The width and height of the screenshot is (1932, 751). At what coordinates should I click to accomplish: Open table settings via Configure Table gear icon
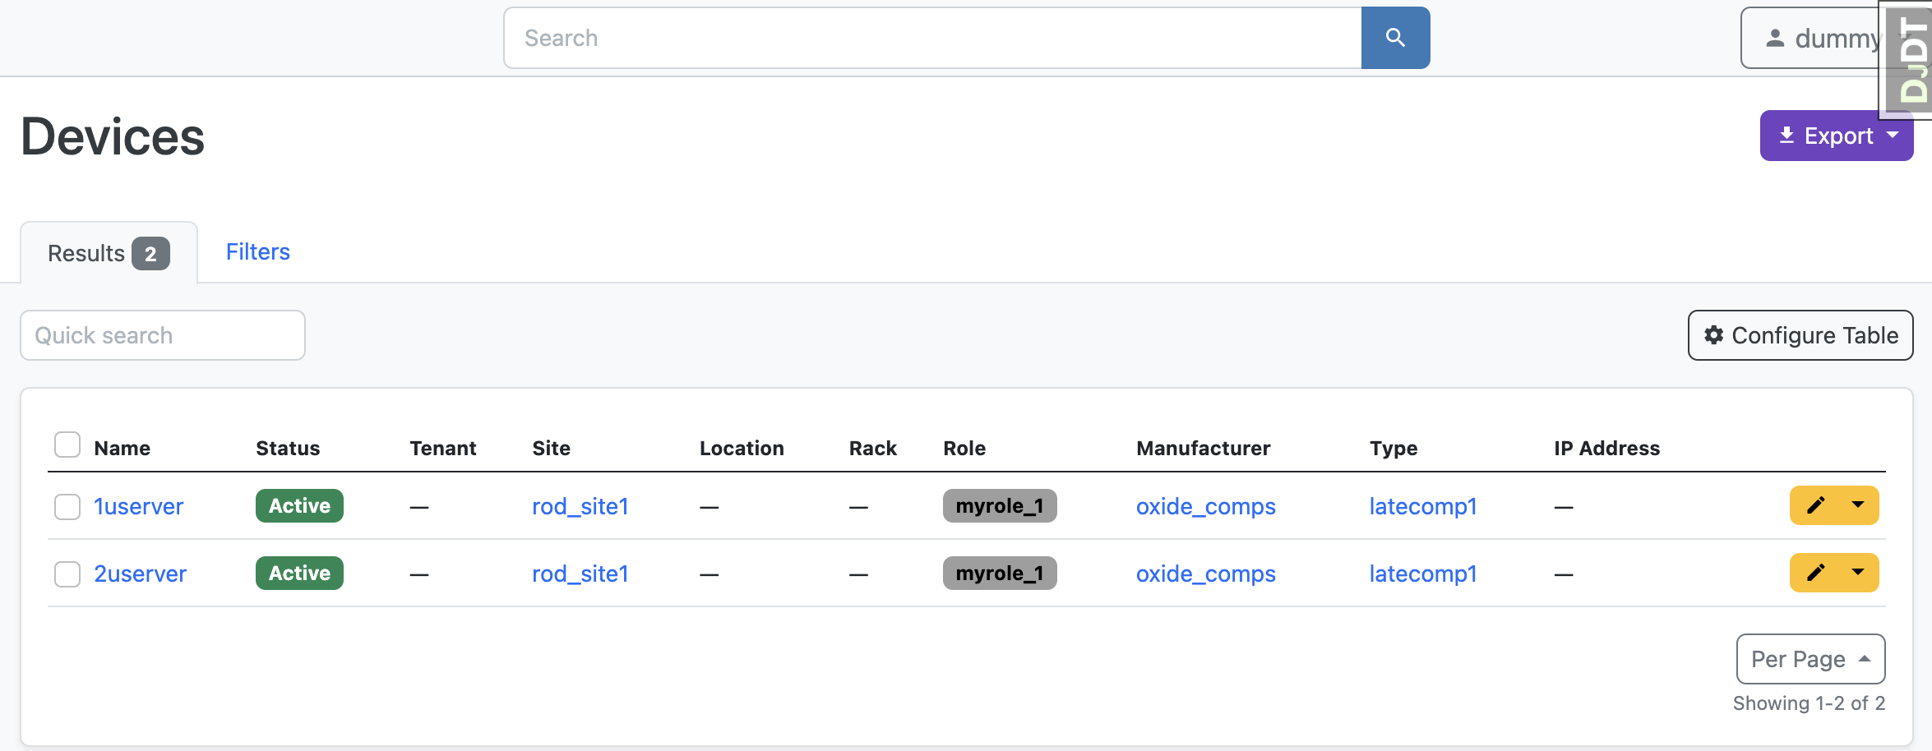(x=1714, y=335)
